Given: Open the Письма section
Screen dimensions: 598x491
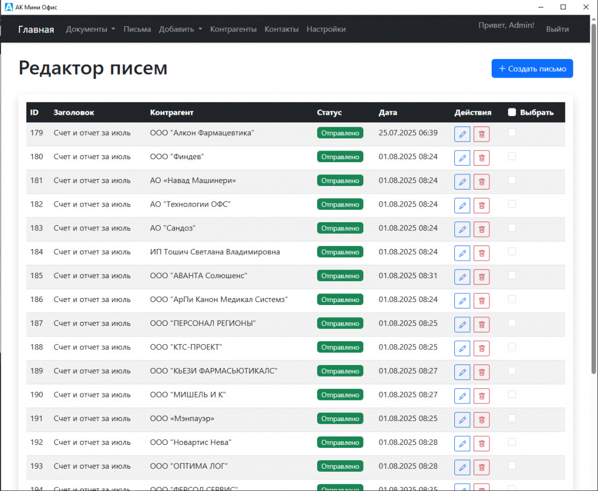Looking at the screenshot, I should 137,29.
